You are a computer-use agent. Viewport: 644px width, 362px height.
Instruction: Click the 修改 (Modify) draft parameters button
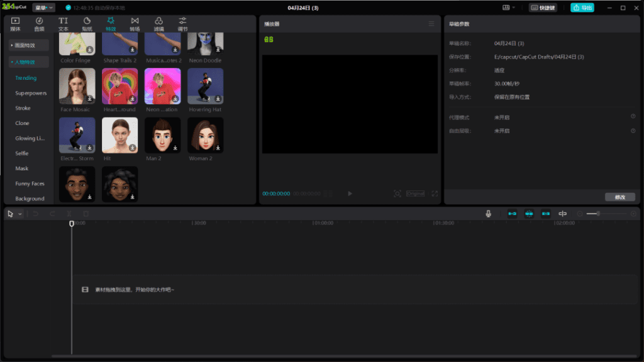click(619, 196)
